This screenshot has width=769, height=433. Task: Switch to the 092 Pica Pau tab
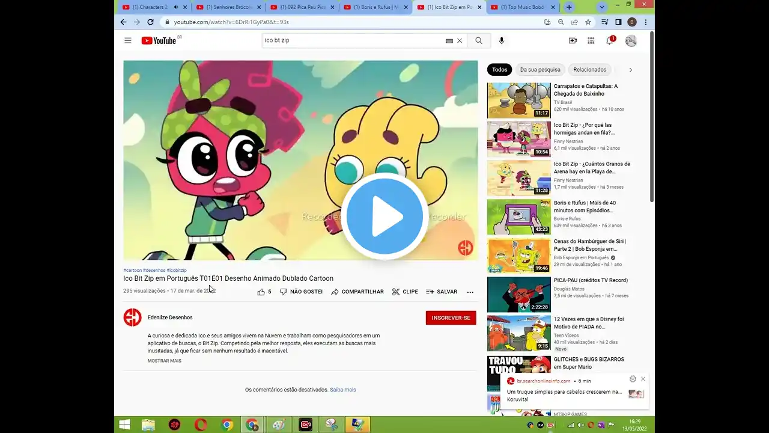click(304, 7)
